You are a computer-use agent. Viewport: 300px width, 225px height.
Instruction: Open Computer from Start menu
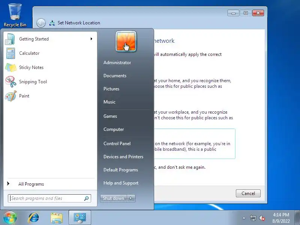[x=114, y=129]
